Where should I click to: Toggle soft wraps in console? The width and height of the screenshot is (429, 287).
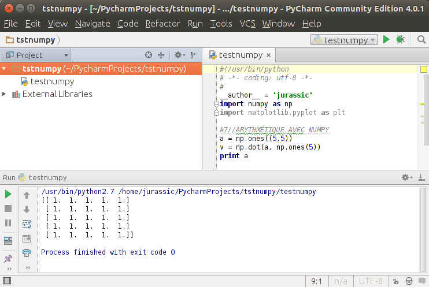(27, 224)
